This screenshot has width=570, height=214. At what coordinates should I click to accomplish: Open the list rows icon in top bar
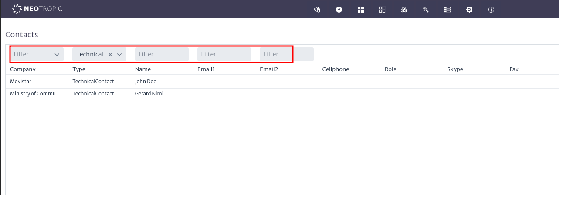point(448,9)
